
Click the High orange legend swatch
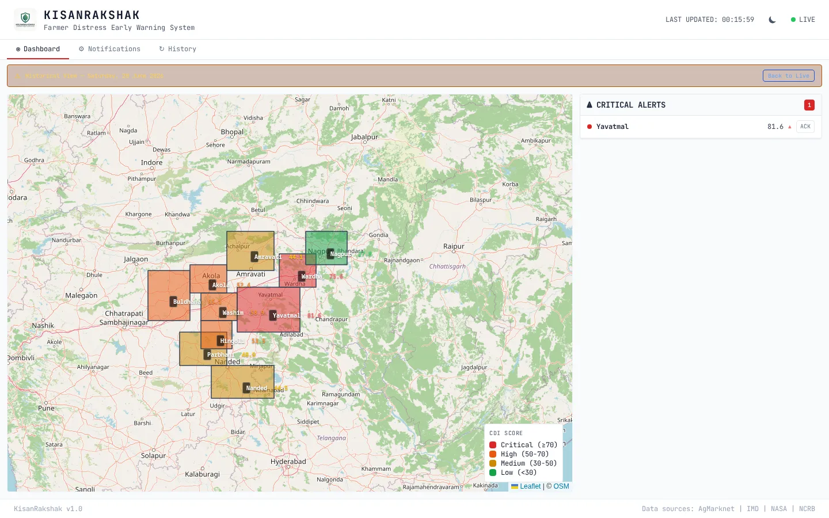tap(493, 454)
